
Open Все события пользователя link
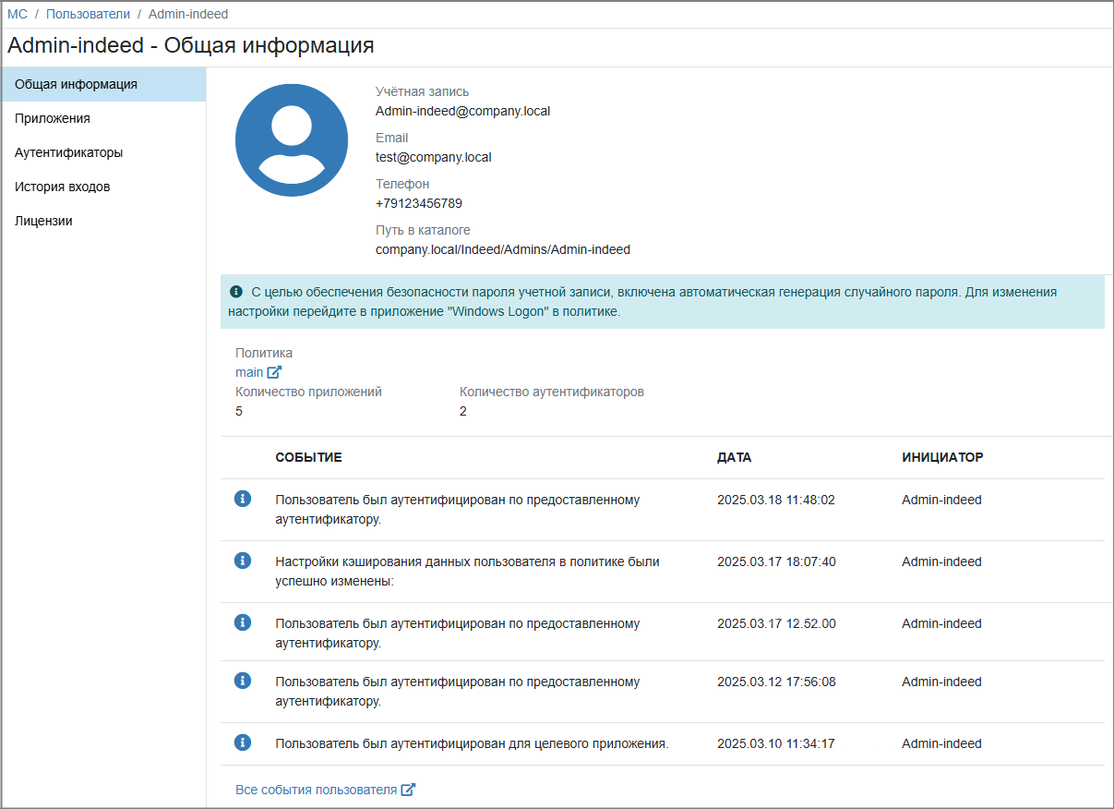point(316,790)
